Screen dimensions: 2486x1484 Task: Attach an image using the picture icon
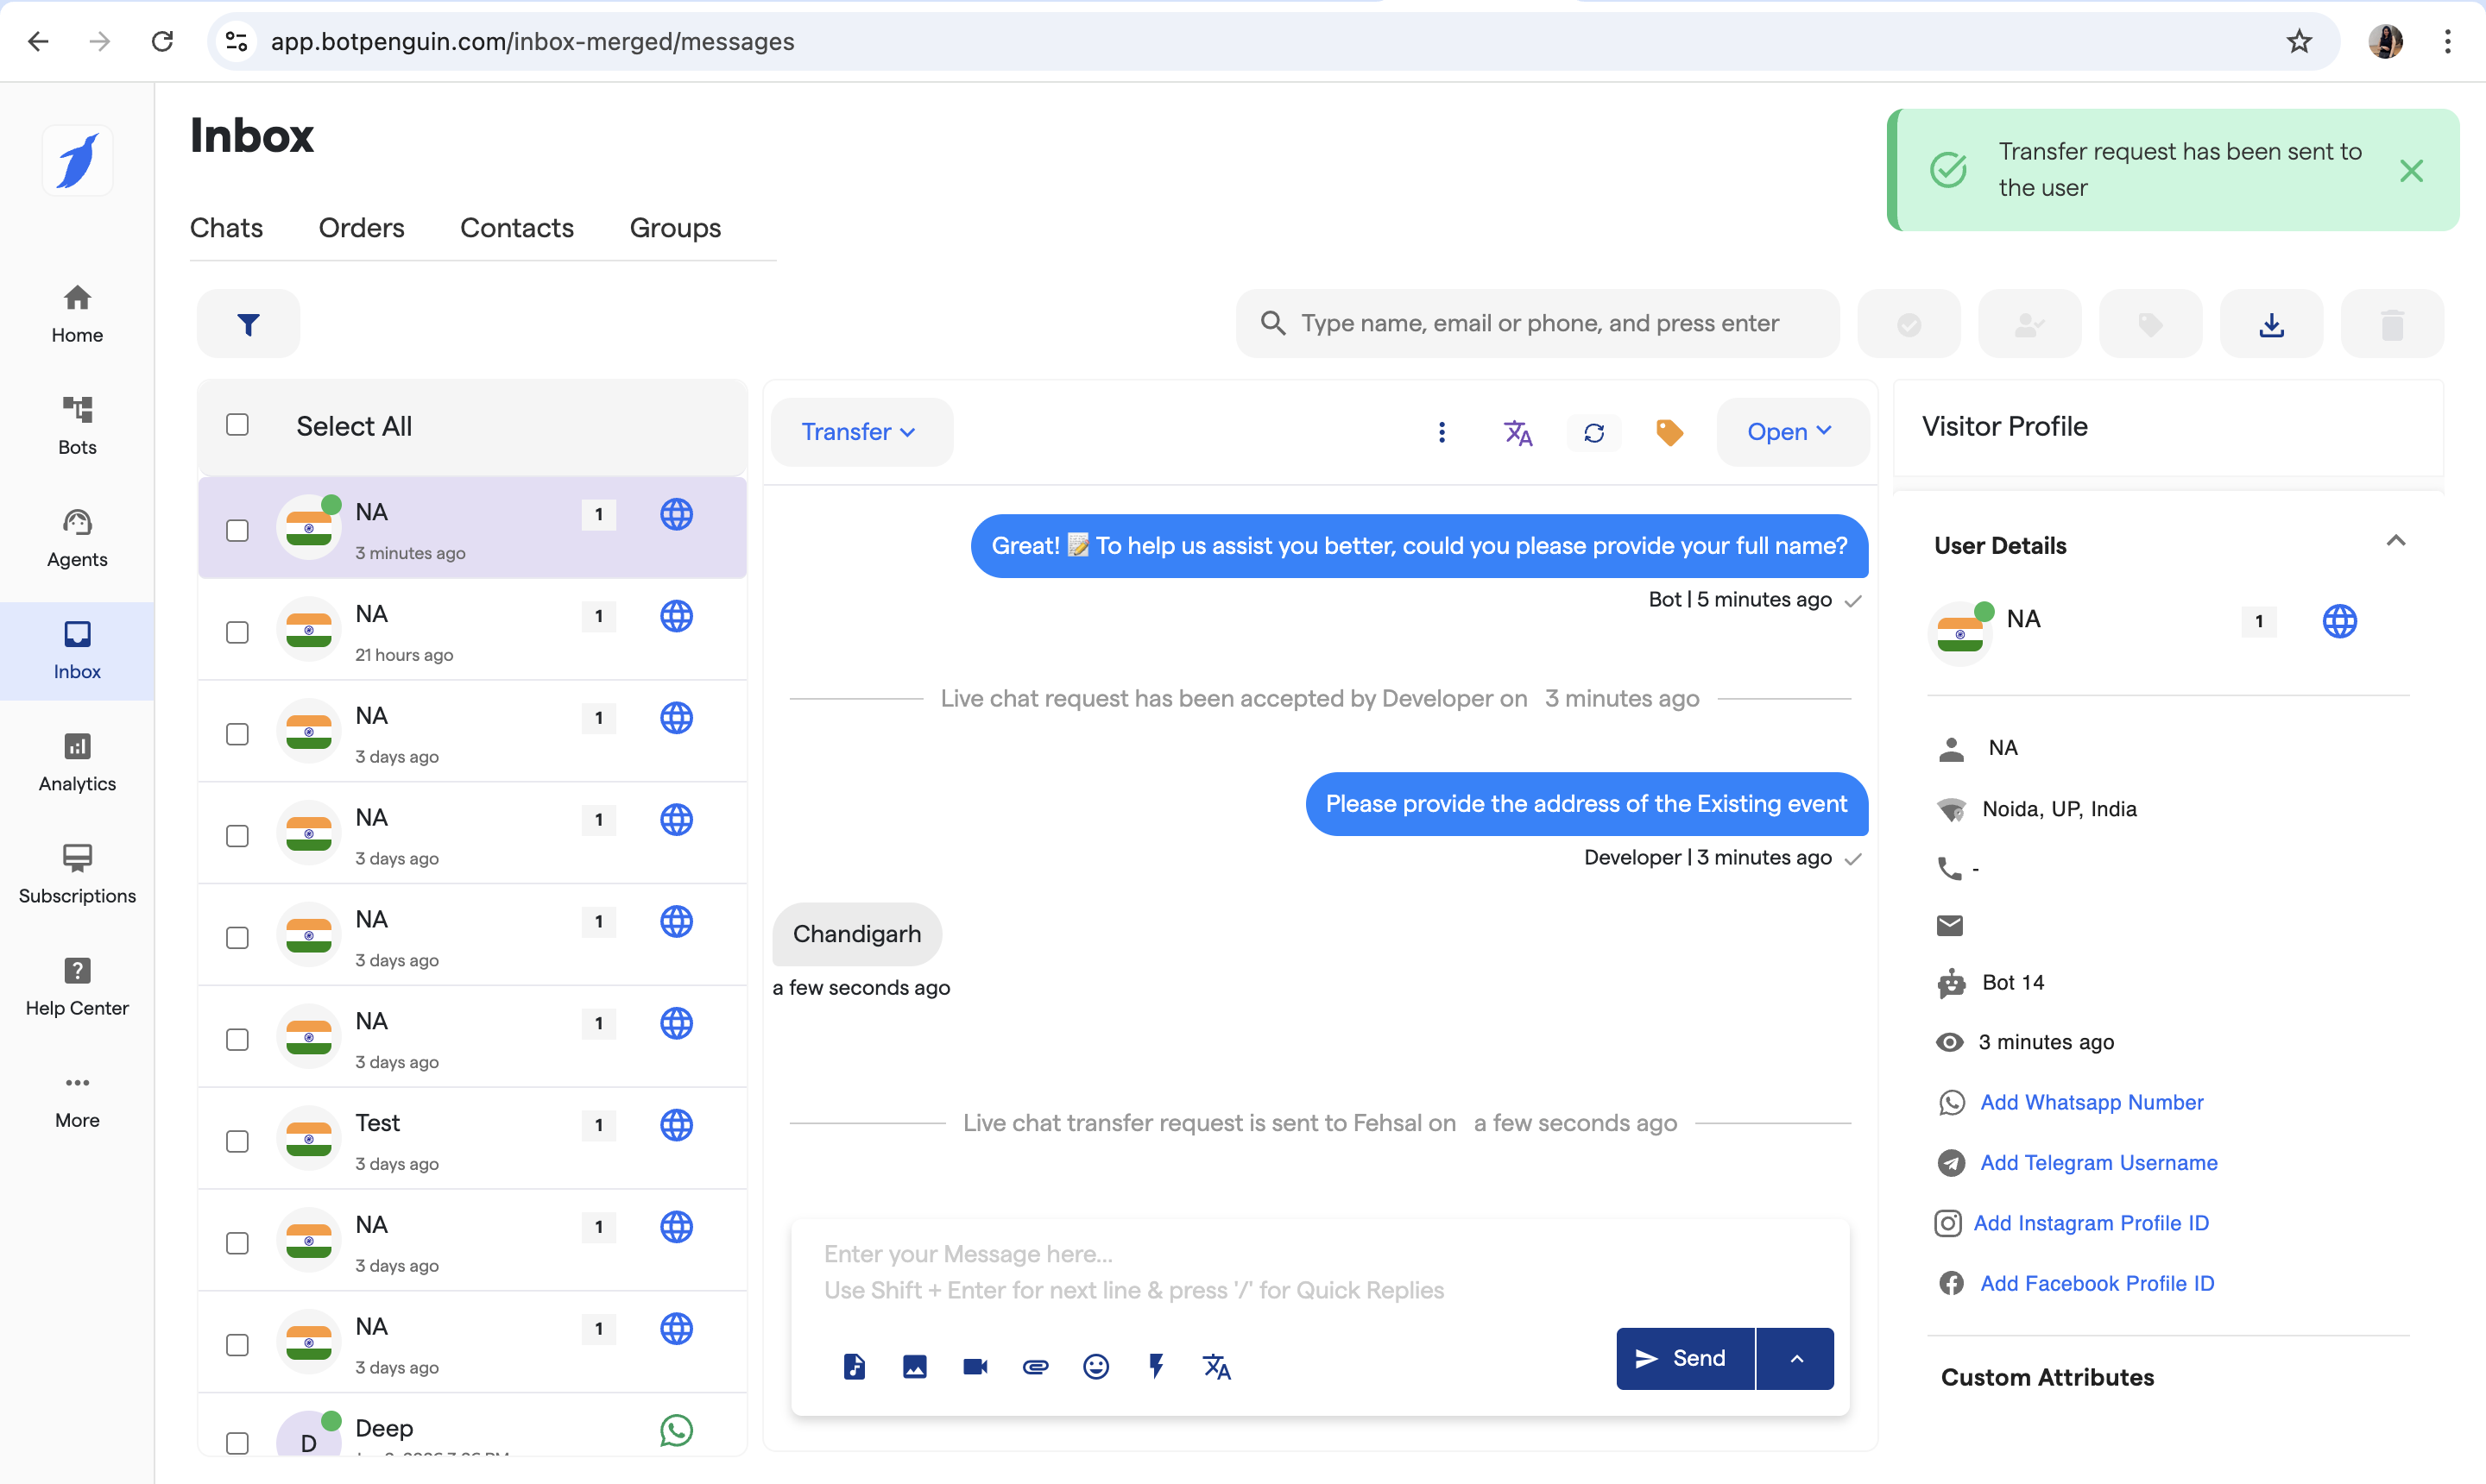914,1366
